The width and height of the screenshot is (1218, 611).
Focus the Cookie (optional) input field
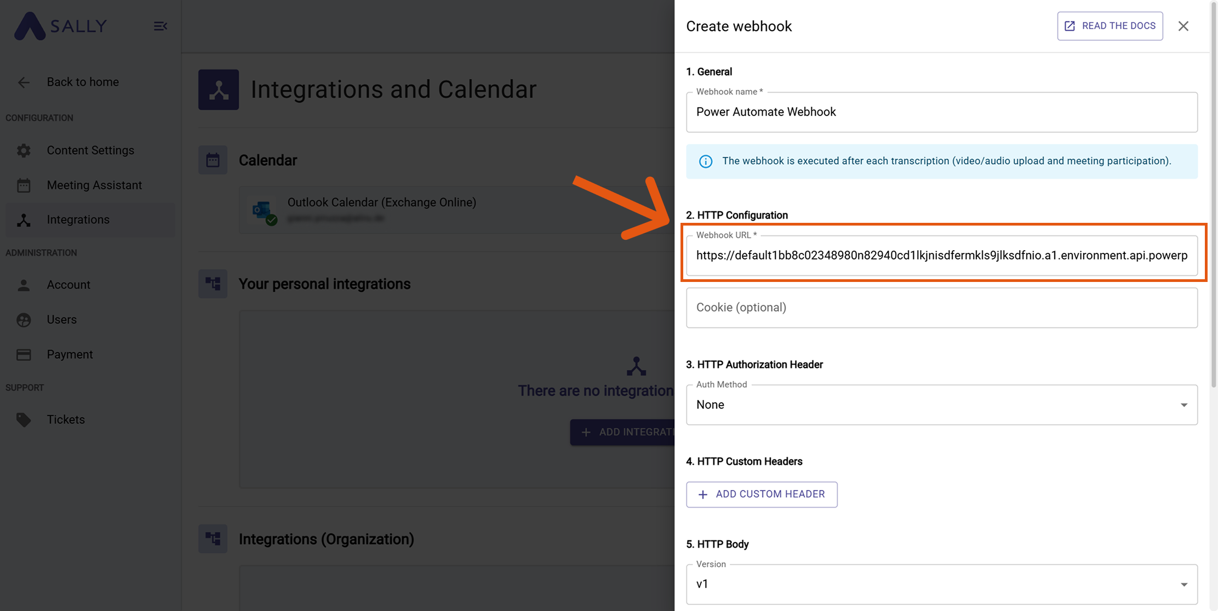click(941, 308)
